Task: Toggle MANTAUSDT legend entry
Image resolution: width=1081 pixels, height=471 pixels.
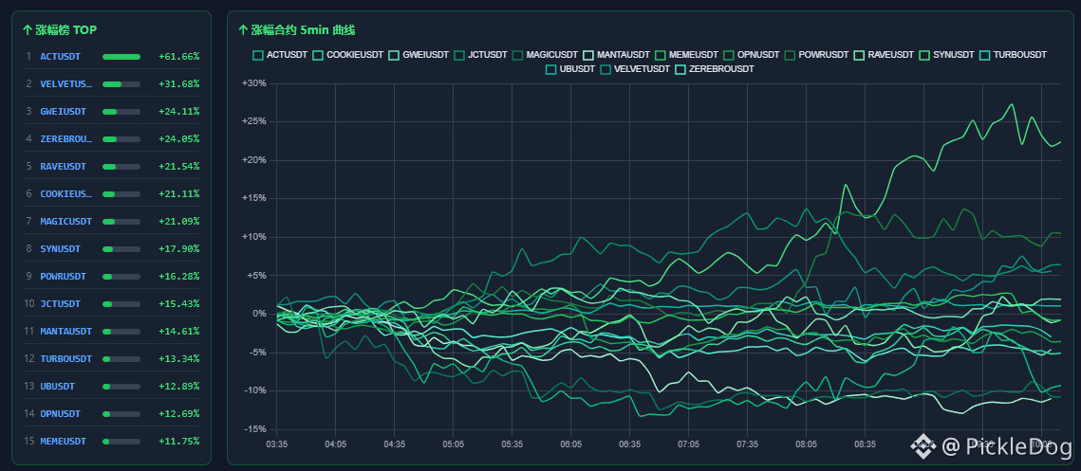Action: (616, 54)
